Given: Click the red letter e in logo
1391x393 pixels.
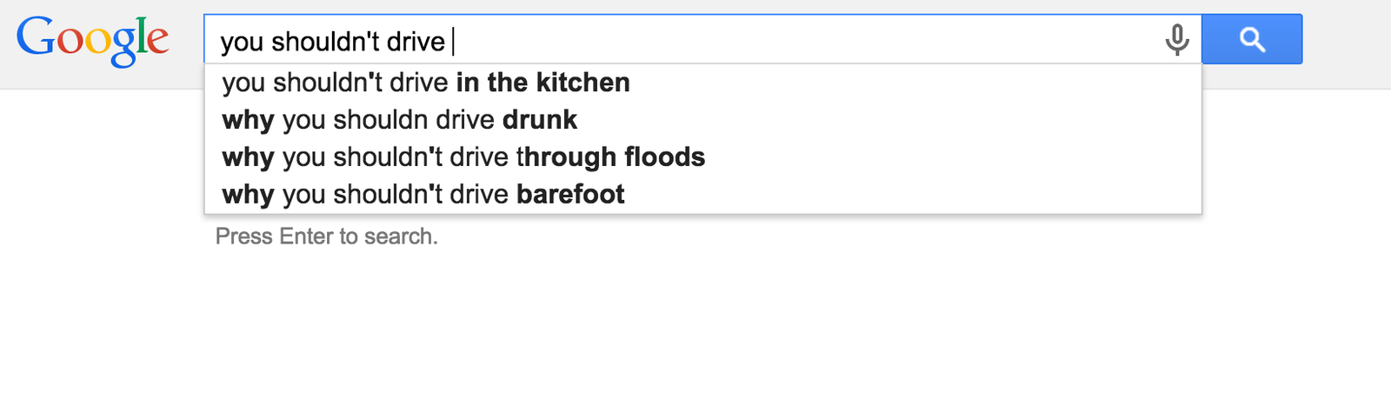Looking at the screenshot, I should 157,41.
